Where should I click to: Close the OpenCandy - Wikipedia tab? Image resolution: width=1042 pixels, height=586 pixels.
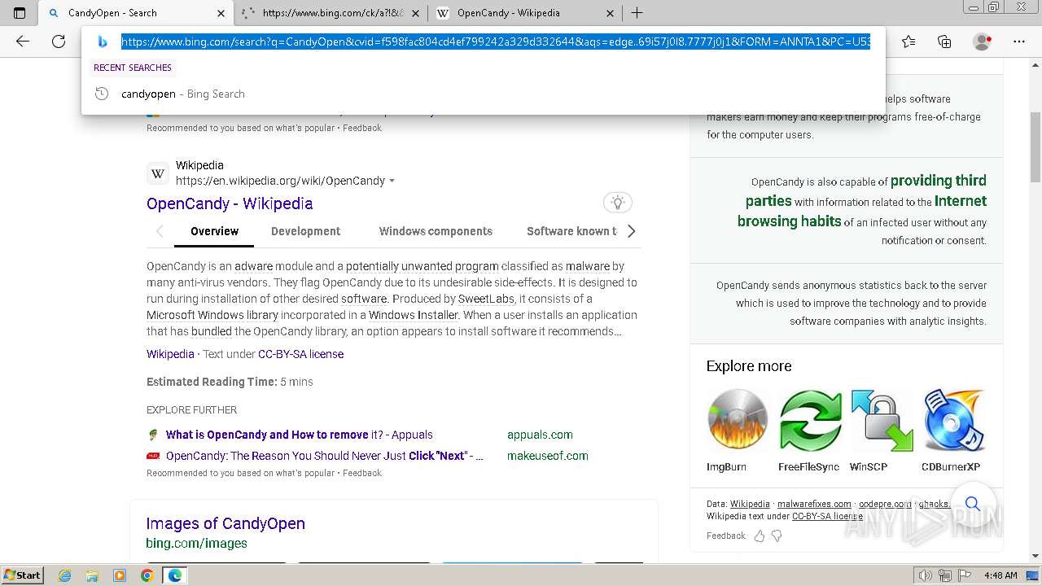tap(611, 13)
